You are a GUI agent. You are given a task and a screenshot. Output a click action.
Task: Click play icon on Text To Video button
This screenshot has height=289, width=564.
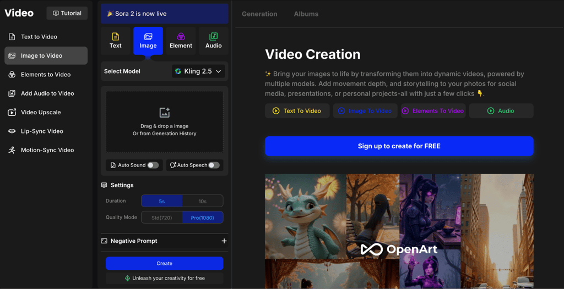pos(276,111)
